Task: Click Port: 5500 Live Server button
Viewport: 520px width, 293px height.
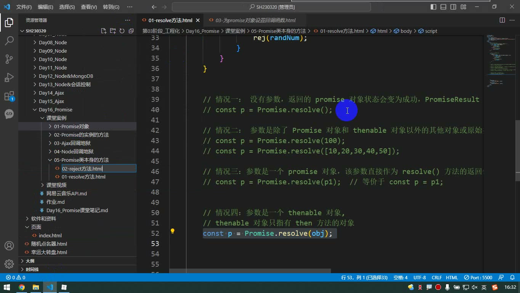Action: (x=478, y=277)
